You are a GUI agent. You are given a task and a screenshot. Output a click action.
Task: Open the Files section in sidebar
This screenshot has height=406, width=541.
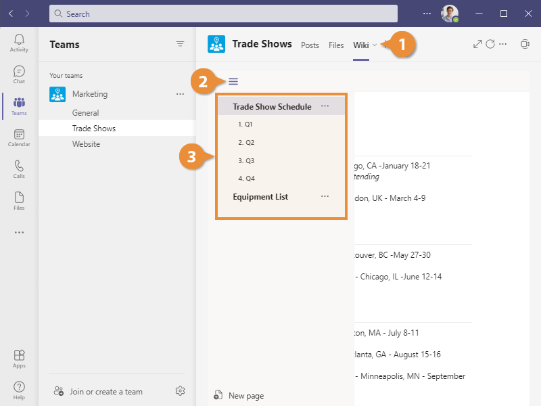(x=19, y=201)
